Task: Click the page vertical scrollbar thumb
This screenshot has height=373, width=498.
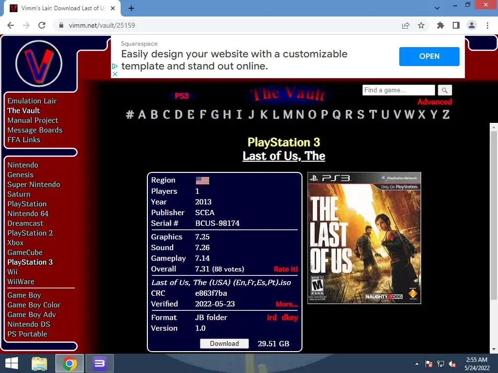Action: pyautogui.click(x=494, y=215)
